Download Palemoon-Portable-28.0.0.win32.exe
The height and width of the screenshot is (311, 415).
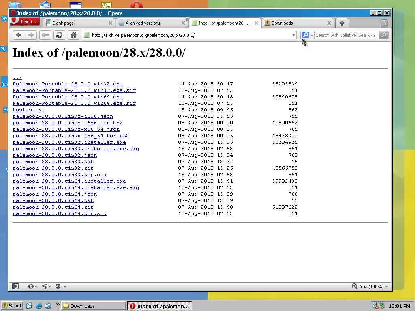(68, 84)
